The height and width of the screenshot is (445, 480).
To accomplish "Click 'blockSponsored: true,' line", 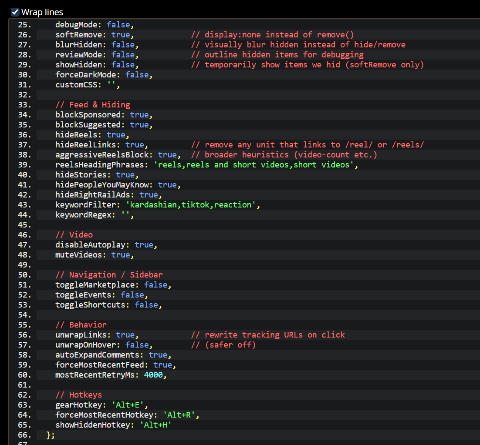I will pyautogui.click(x=104, y=115).
